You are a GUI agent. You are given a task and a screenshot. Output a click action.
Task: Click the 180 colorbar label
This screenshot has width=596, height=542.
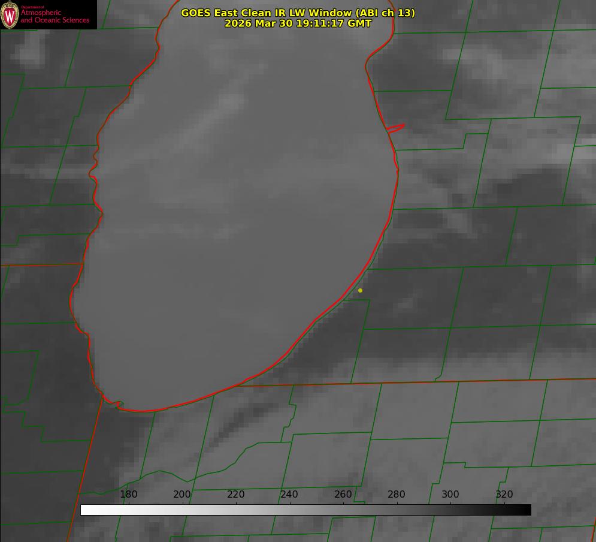point(128,494)
